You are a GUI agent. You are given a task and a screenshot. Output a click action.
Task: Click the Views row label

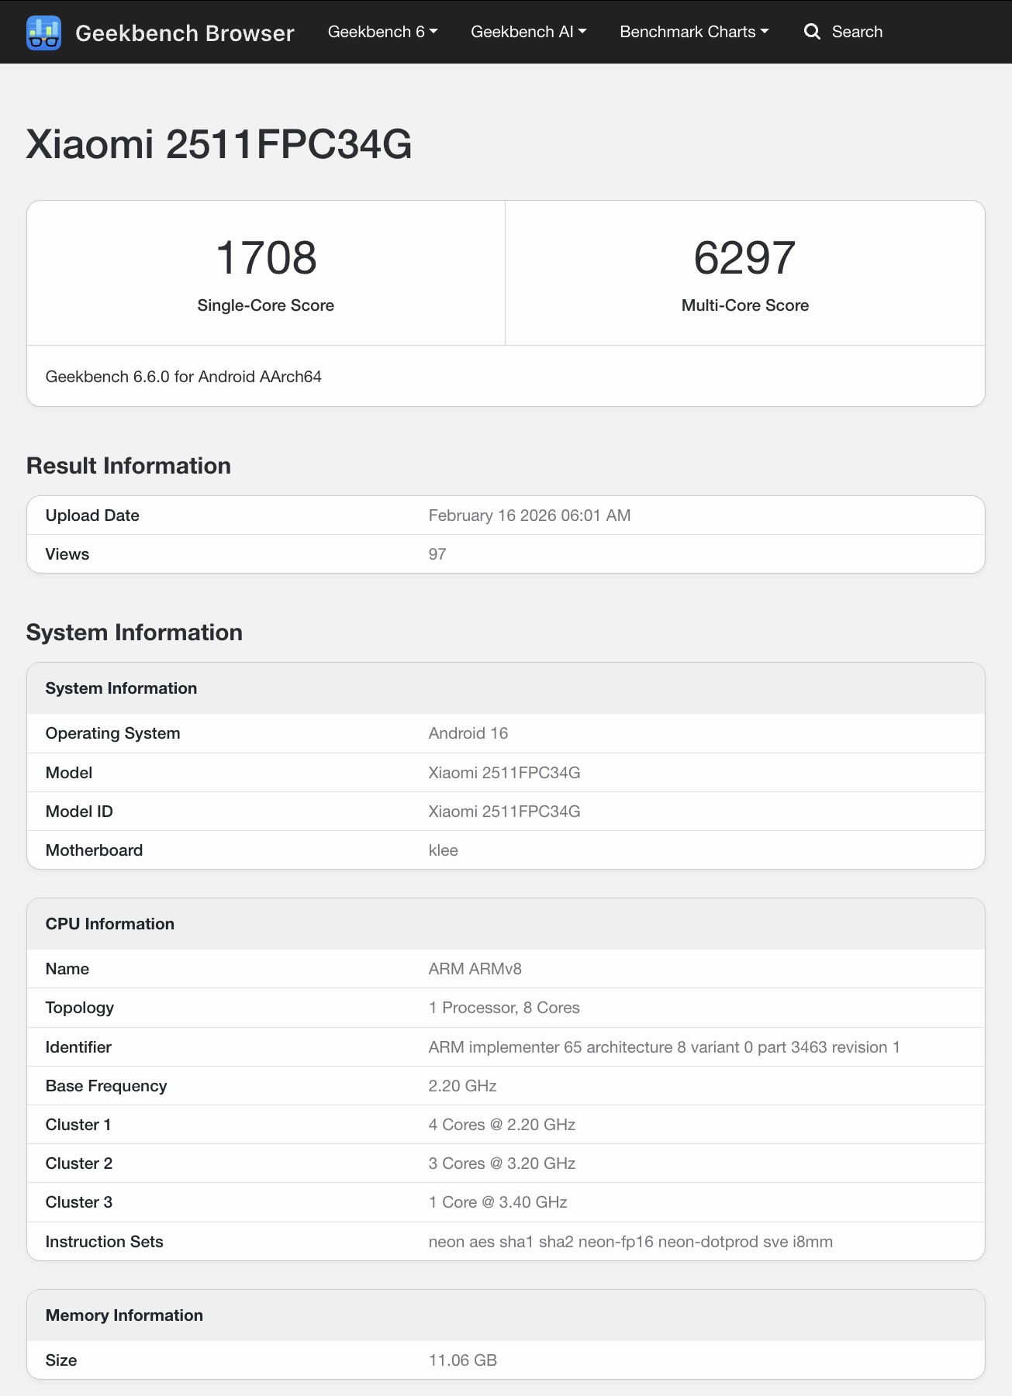pyautogui.click(x=67, y=554)
